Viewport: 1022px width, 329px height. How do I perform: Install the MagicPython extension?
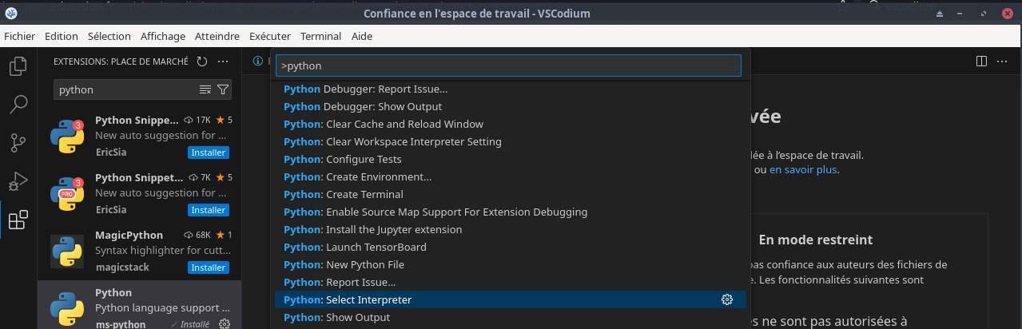(x=208, y=268)
